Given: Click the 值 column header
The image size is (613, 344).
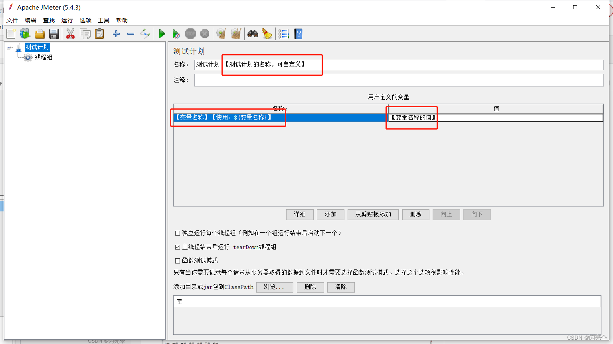Looking at the screenshot, I should (x=496, y=108).
